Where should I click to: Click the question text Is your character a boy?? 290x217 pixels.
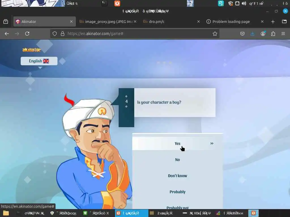click(x=159, y=102)
